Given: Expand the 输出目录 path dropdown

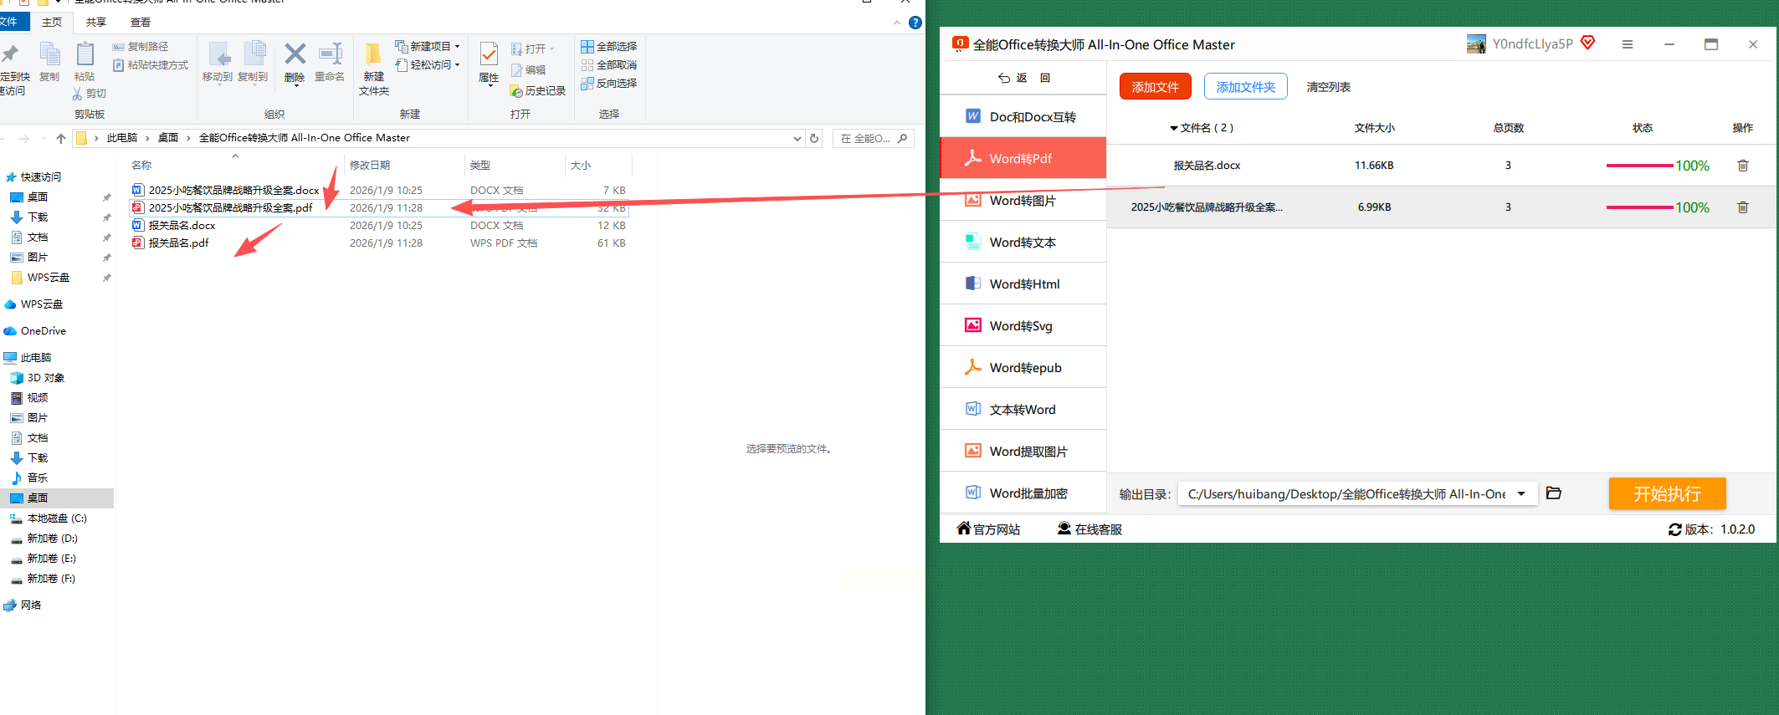Looking at the screenshot, I should pos(1521,493).
